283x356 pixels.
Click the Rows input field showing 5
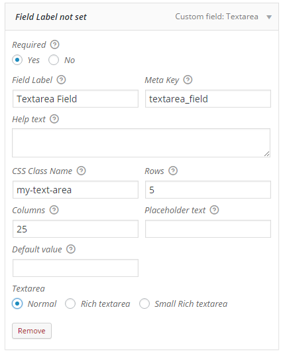click(x=208, y=189)
